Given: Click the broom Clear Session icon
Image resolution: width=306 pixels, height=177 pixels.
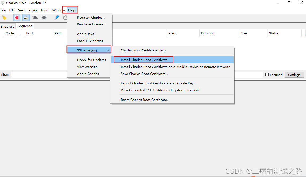Looking at the screenshot, I should click(4, 18).
